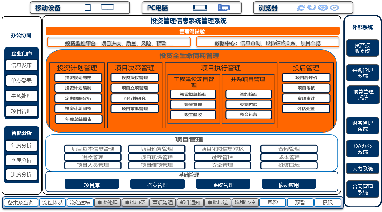This screenshot has width=382, height=212.
Task: Open 单点登录 under 企业门户
Action: pos(21,81)
